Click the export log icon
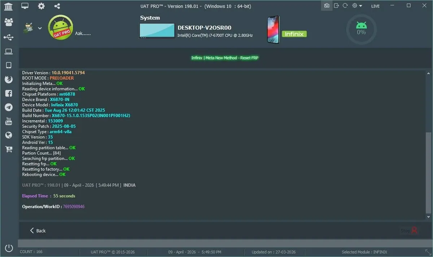The height and width of the screenshot is (257, 433). click(x=336, y=6)
